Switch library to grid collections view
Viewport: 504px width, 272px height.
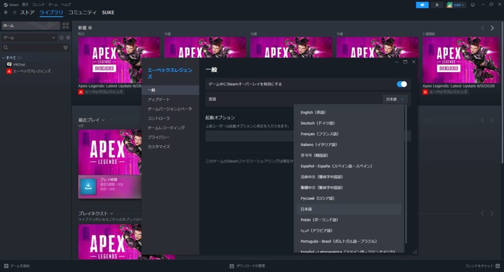pyautogui.click(x=65, y=26)
